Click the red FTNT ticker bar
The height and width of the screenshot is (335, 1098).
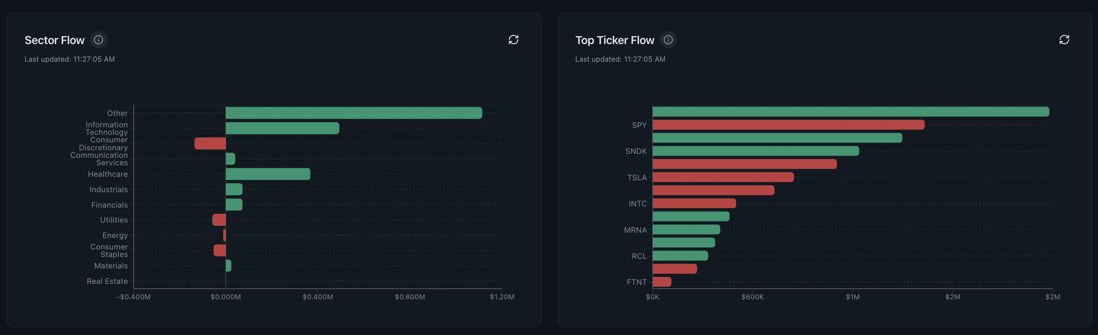pos(662,282)
